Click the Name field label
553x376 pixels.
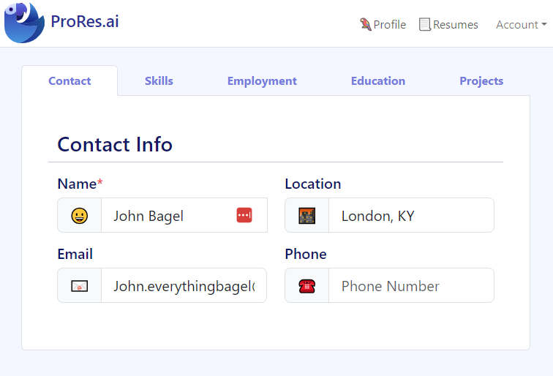pyautogui.click(x=80, y=184)
